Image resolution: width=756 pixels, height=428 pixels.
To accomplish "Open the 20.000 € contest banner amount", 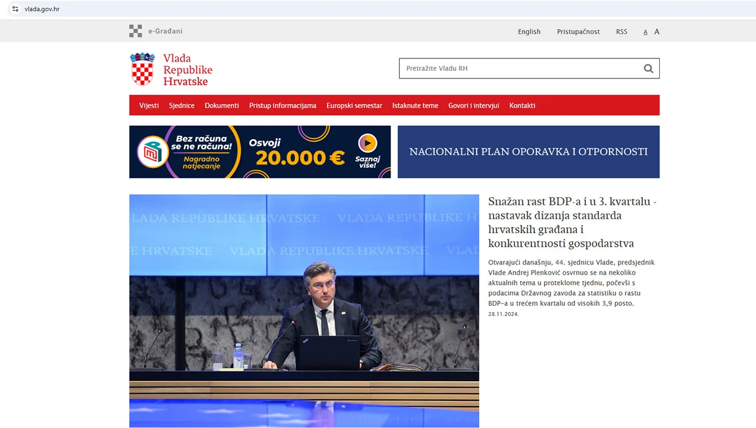I will tap(300, 158).
